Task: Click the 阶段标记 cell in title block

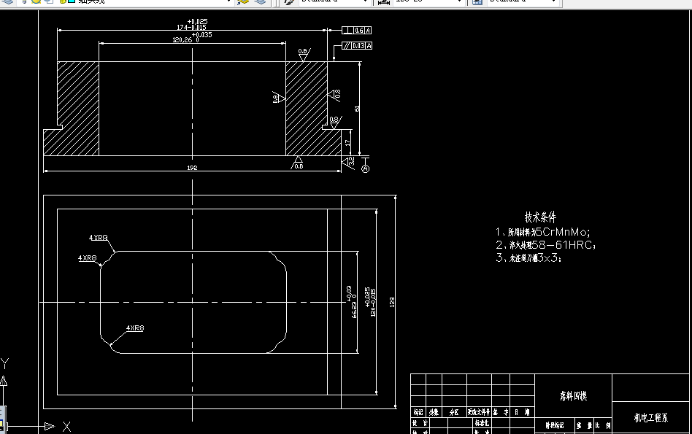Action: tap(555, 425)
